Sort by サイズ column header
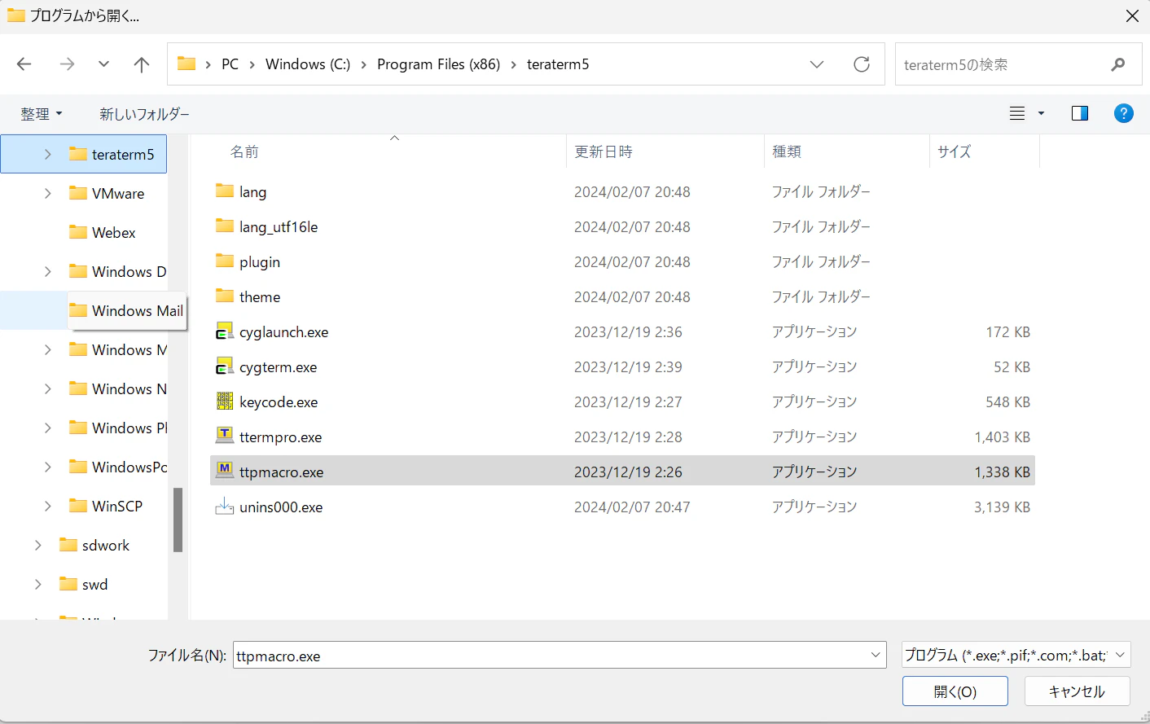 tap(955, 151)
